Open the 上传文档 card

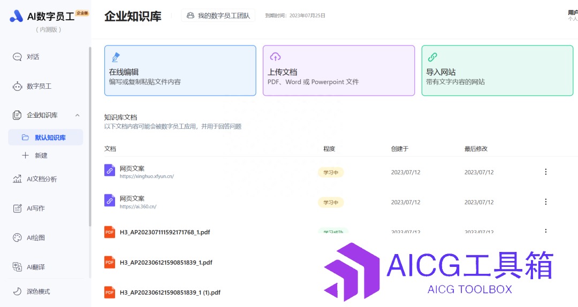[x=339, y=71]
